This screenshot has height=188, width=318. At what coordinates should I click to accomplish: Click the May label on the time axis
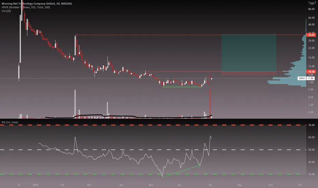coord(151,185)
